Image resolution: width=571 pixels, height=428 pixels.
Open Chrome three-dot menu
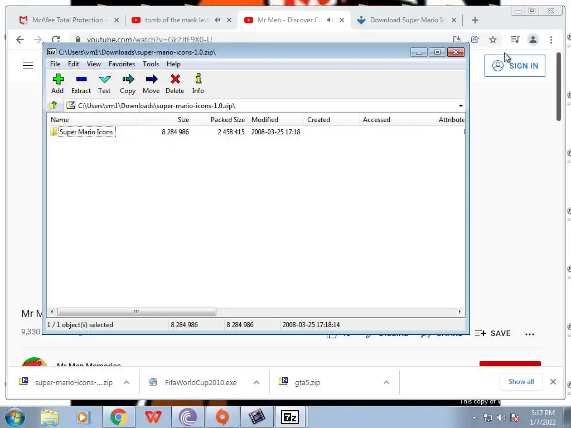[551, 40]
